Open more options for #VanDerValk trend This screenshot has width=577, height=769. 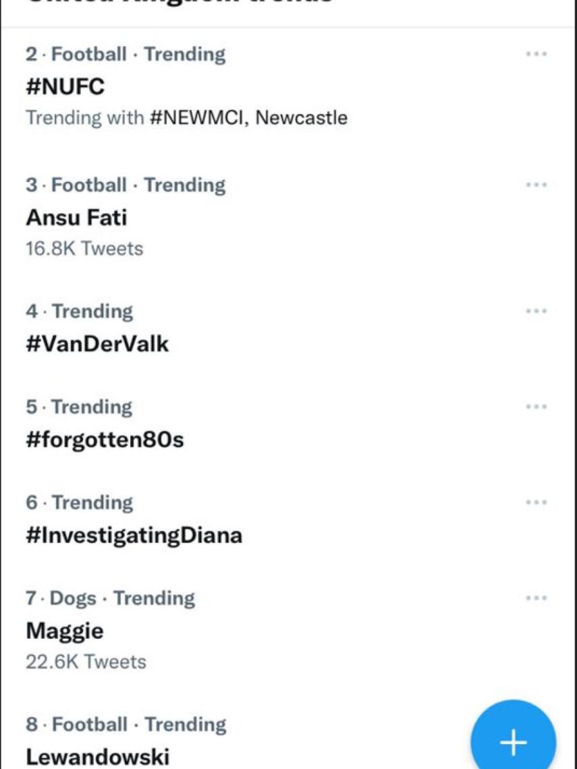[x=536, y=311]
